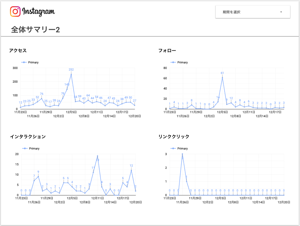Select the 3 peak point in リンククリック chart

click(x=182, y=154)
